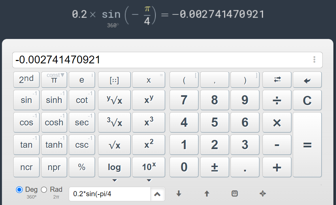Click the up arrow history icon
Image resolution: width=336 pixels, height=205 pixels.
coord(207,194)
